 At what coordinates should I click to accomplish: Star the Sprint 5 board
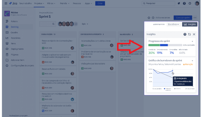(149, 18)
